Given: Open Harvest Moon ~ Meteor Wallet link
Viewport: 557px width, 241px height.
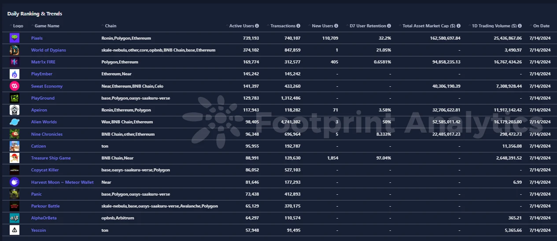Looking at the screenshot, I should point(62,182).
